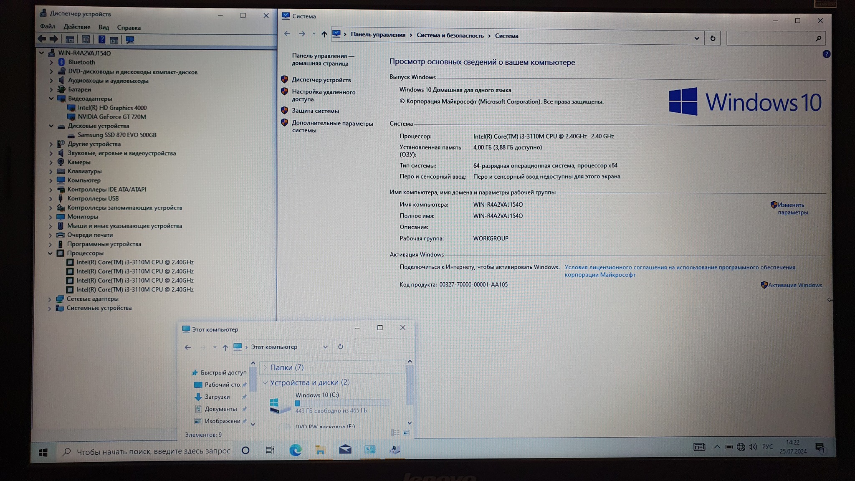Click the refresh button in System address bar
855x481 pixels.
(x=713, y=38)
